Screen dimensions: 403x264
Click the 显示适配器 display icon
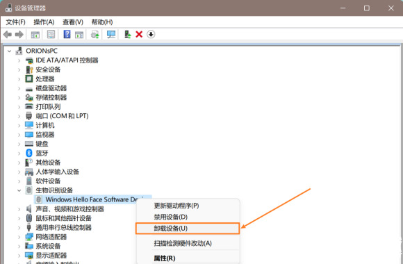pyautogui.click(x=29, y=255)
